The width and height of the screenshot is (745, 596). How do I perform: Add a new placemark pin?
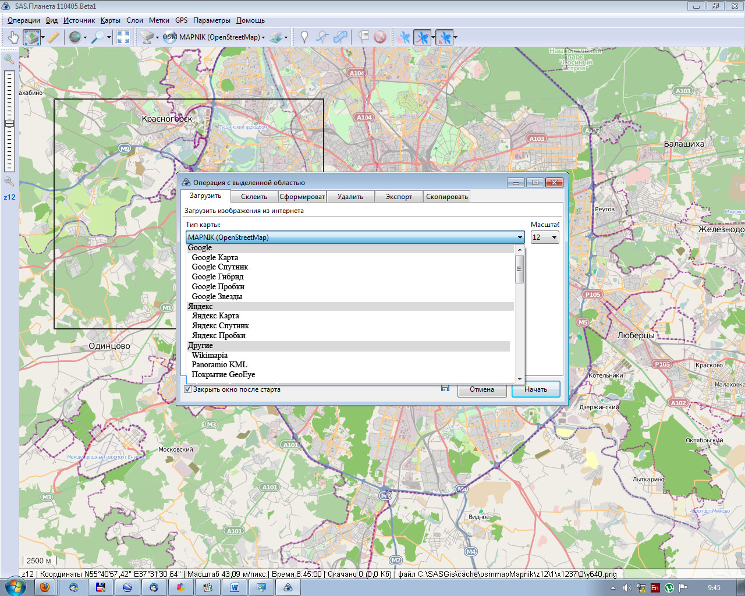(x=304, y=37)
